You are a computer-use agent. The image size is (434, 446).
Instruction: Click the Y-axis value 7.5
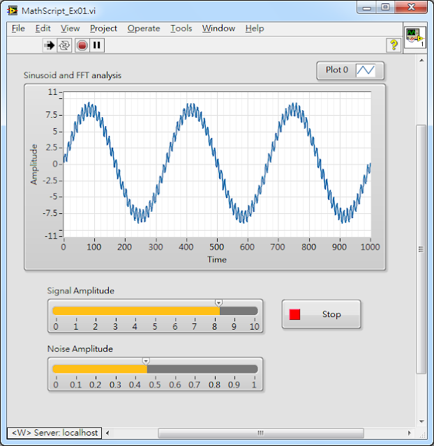point(52,115)
